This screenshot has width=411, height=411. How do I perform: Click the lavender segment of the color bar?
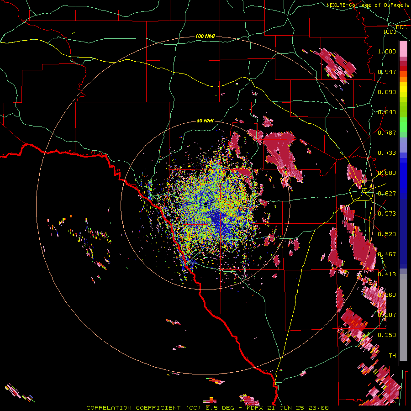(x=403, y=145)
